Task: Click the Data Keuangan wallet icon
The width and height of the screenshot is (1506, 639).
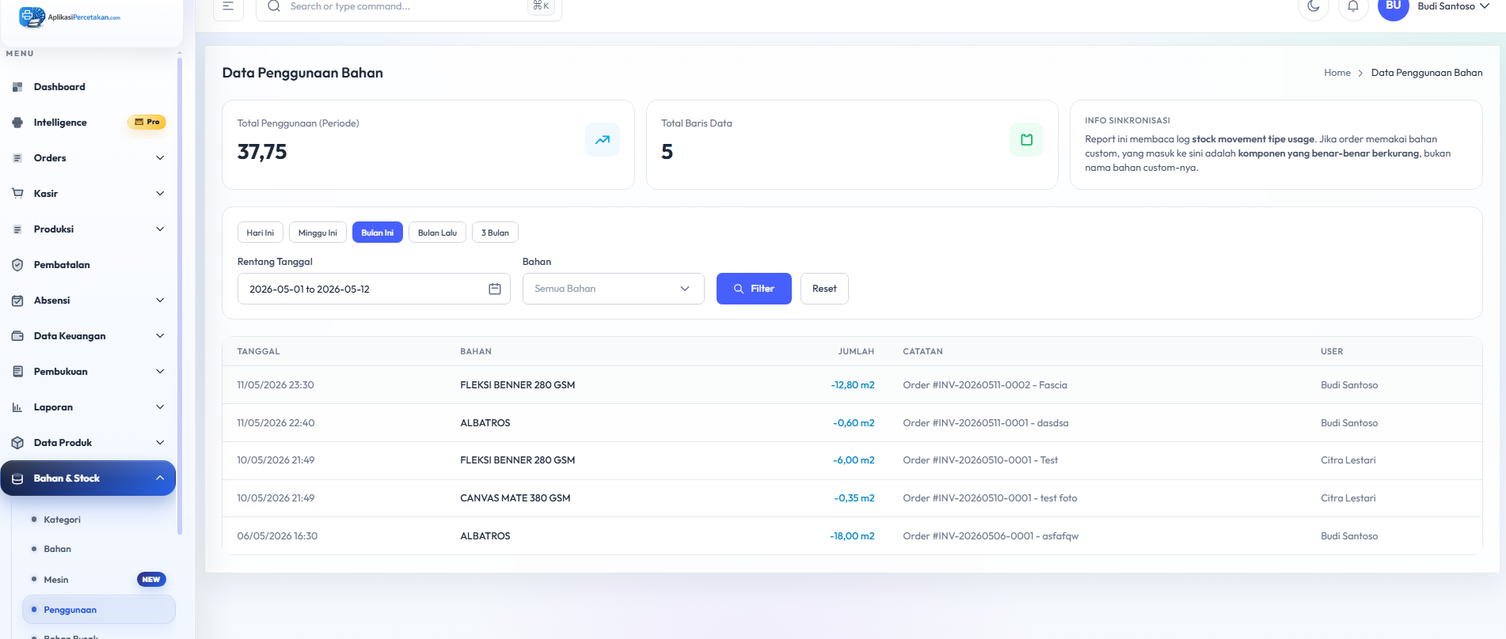Action: pyautogui.click(x=17, y=336)
